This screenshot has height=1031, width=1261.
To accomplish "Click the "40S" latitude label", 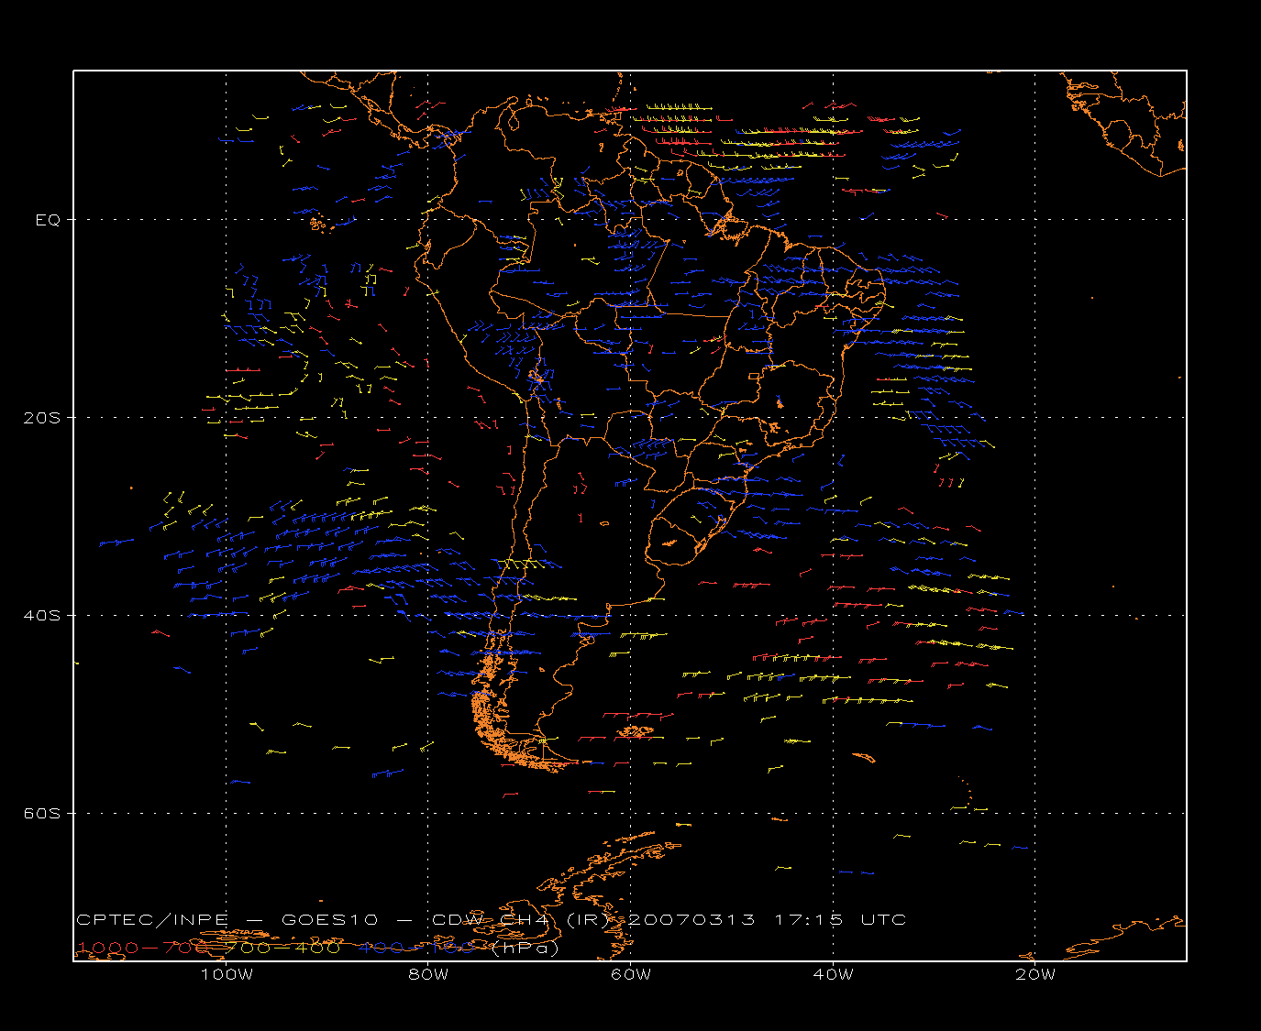I will coord(41,616).
